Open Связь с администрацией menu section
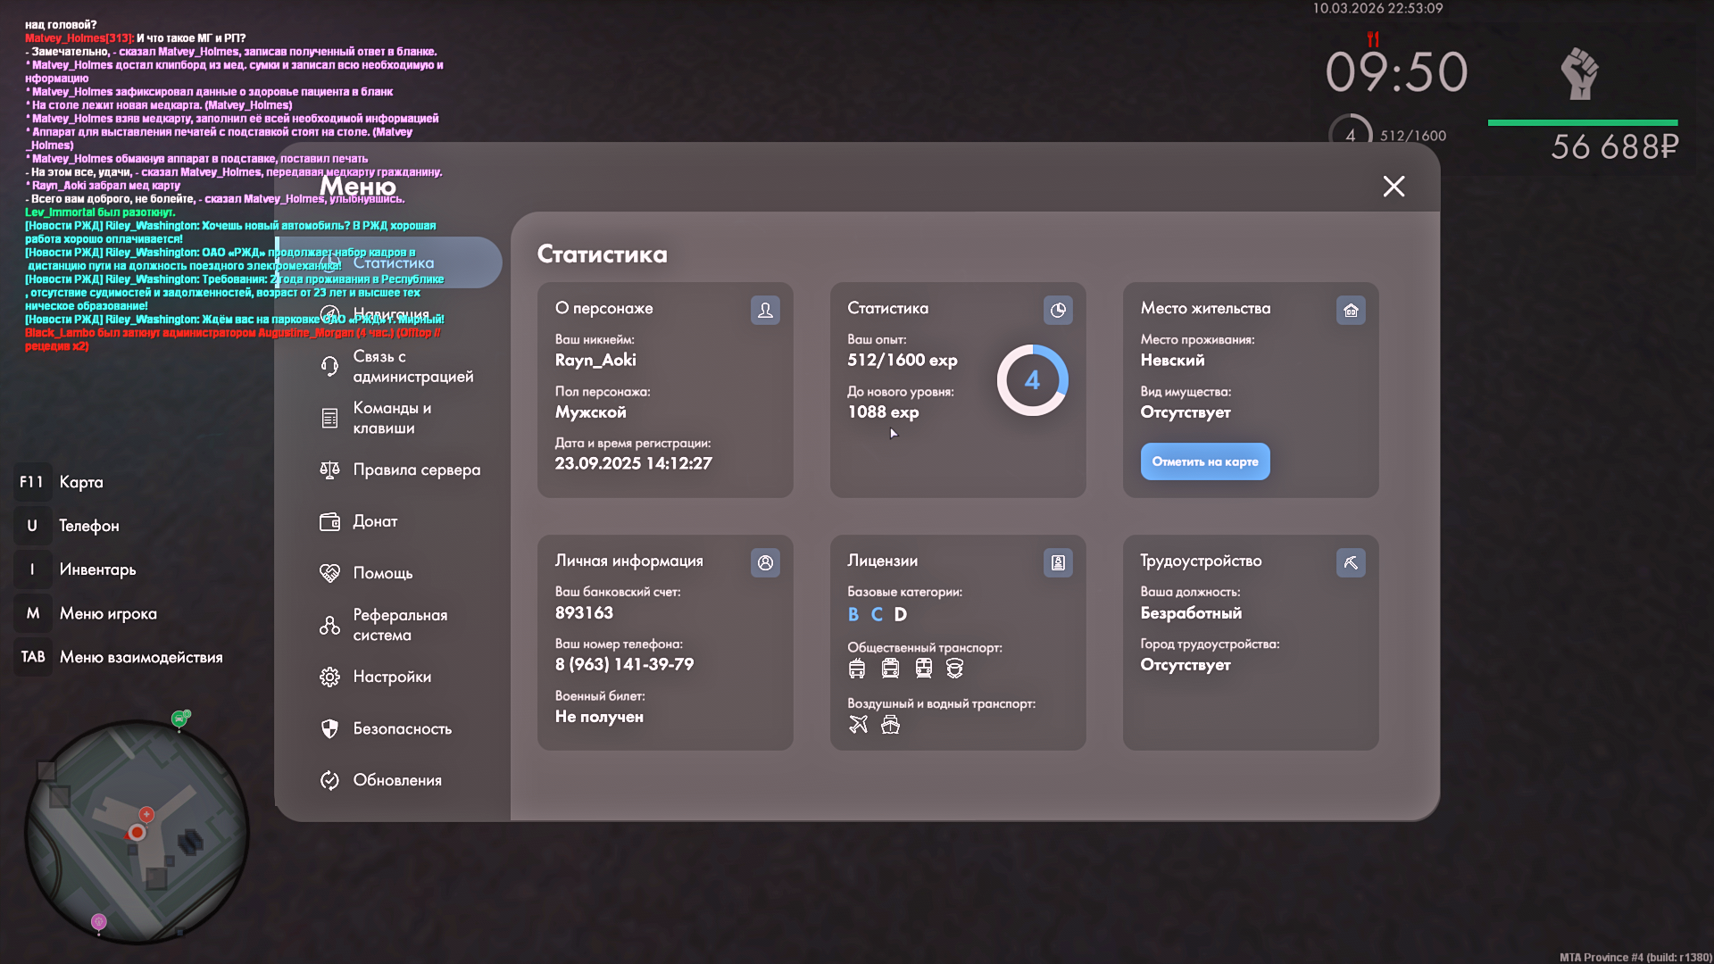The height and width of the screenshot is (964, 1714). click(412, 366)
